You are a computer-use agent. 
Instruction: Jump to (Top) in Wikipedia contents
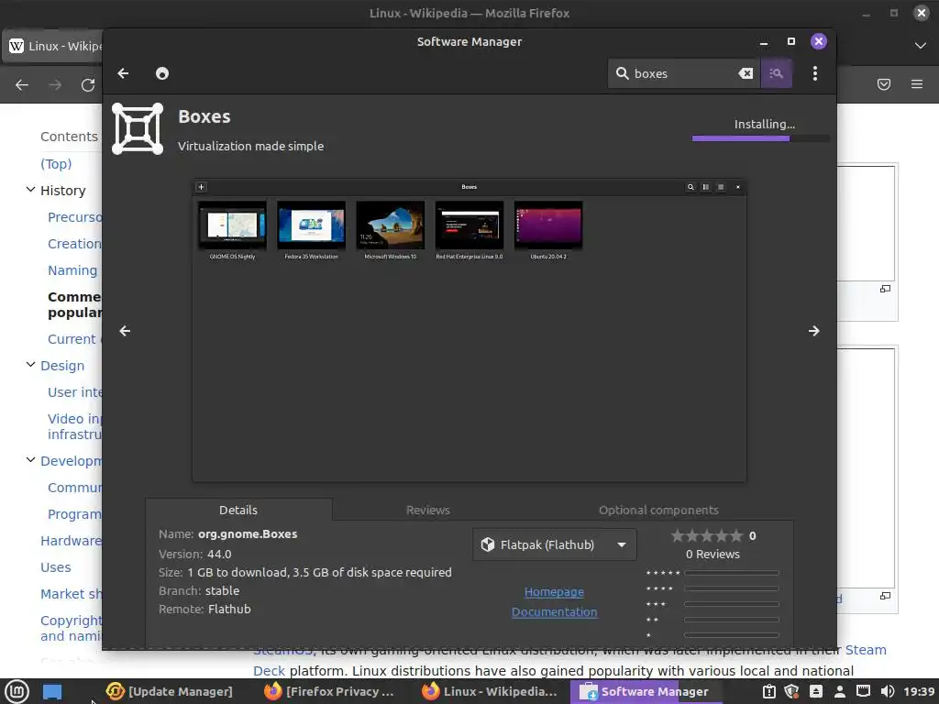(x=56, y=163)
